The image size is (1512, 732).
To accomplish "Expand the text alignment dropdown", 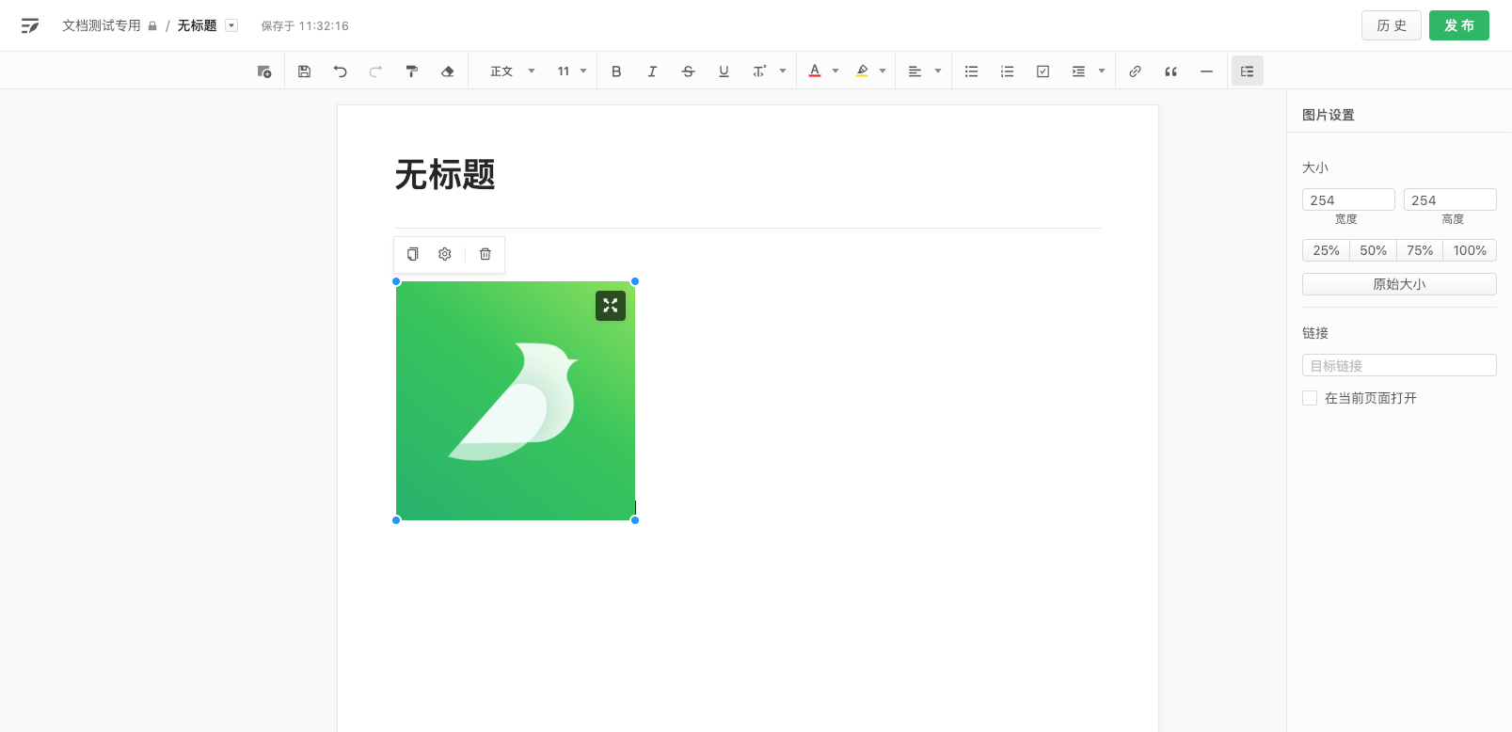I will tap(937, 72).
